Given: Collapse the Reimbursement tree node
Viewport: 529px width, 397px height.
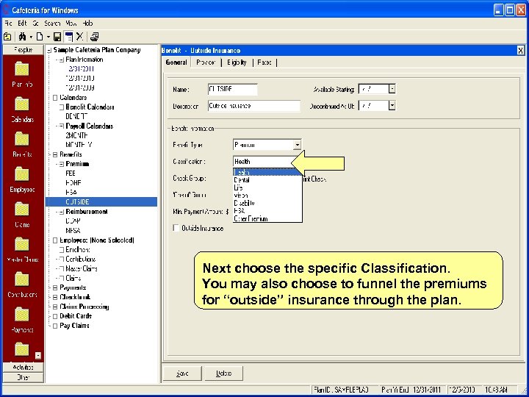Looking at the screenshot, I should [x=62, y=212].
